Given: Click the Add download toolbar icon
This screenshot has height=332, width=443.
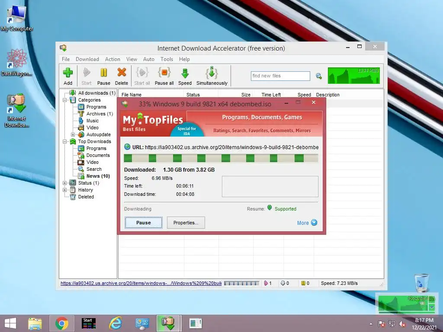Looking at the screenshot, I should (68, 76).
